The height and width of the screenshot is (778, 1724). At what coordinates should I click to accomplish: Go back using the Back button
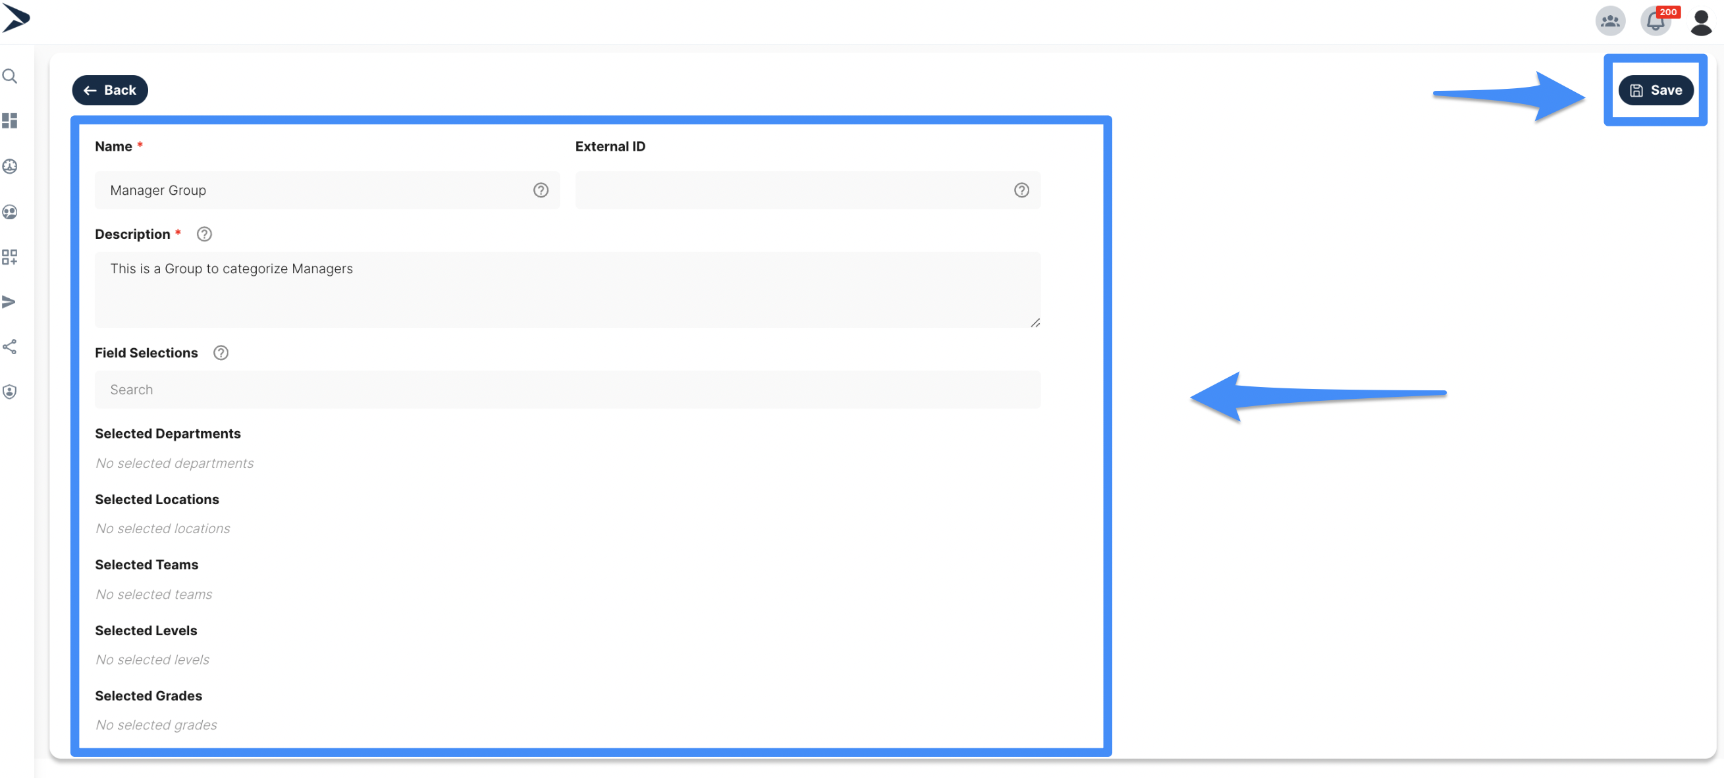[x=110, y=90]
